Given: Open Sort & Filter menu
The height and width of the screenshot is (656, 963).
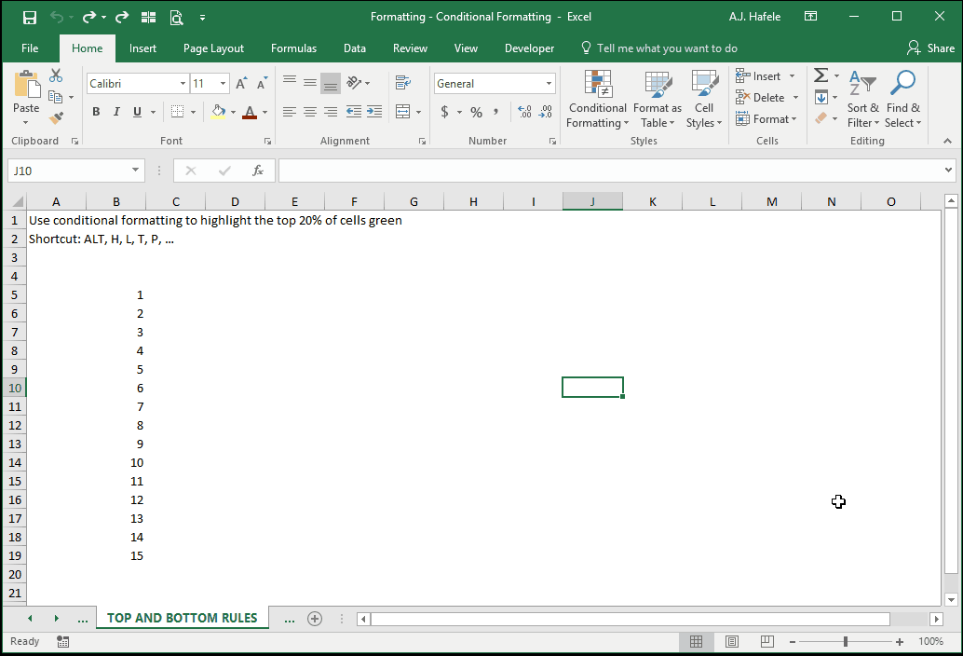Looking at the screenshot, I should coord(863,98).
